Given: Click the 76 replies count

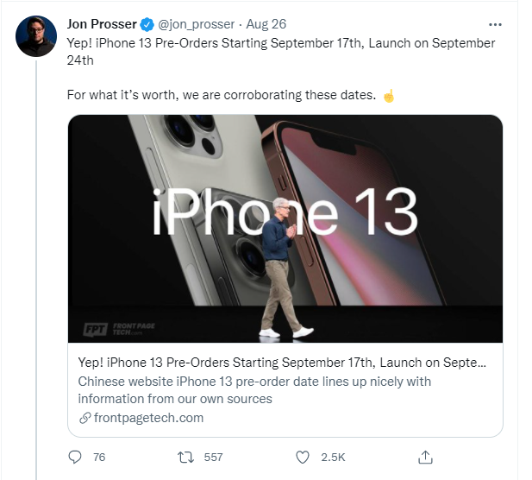Looking at the screenshot, I should tap(98, 456).
